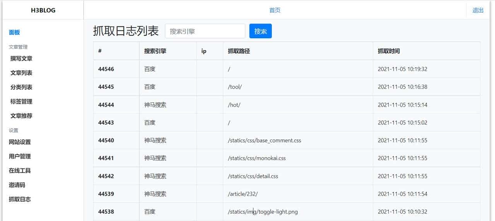Click path /statics/css/monokai.css
The height and width of the screenshot is (221, 495).
click(x=257, y=158)
